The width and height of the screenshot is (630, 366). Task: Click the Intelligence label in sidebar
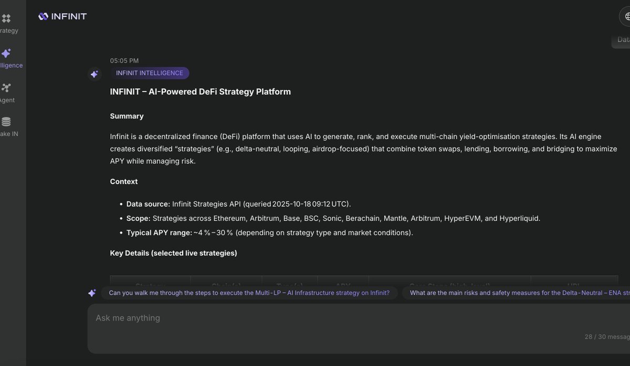point(11,66)
